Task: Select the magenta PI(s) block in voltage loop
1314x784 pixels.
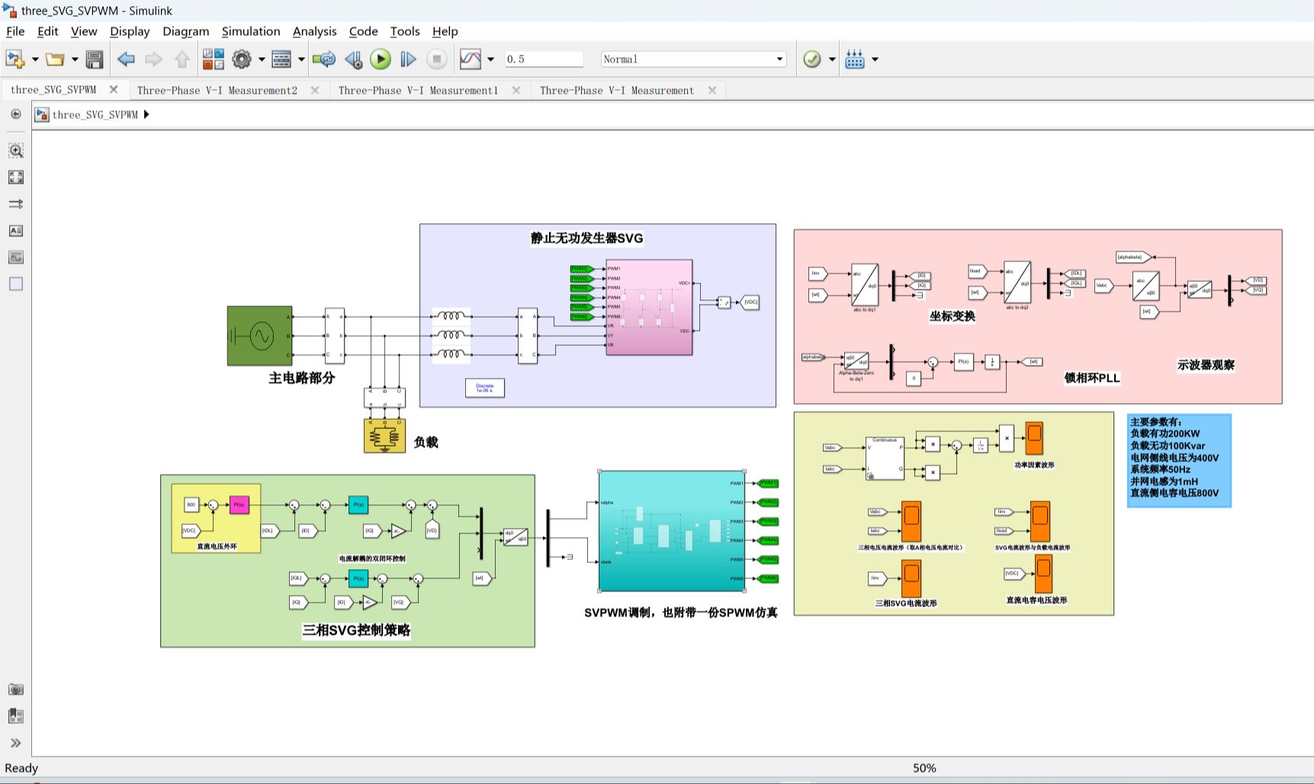Action: [239, 504]
